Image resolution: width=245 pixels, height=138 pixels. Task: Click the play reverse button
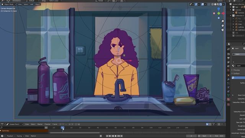[x=113, y=136]
